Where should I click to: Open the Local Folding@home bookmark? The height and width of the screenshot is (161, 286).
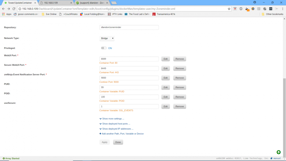(92, 14)
